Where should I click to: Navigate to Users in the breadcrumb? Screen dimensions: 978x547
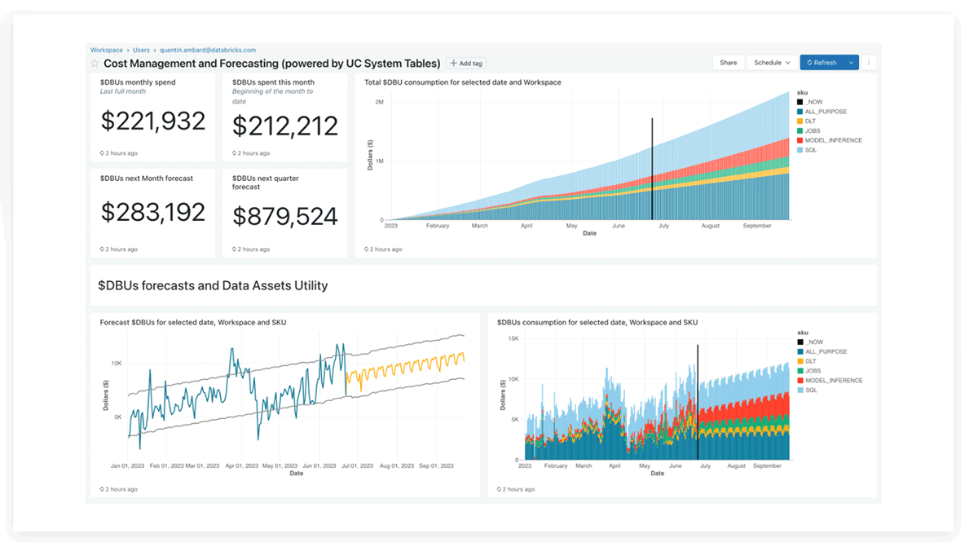(x=141, y=51)
